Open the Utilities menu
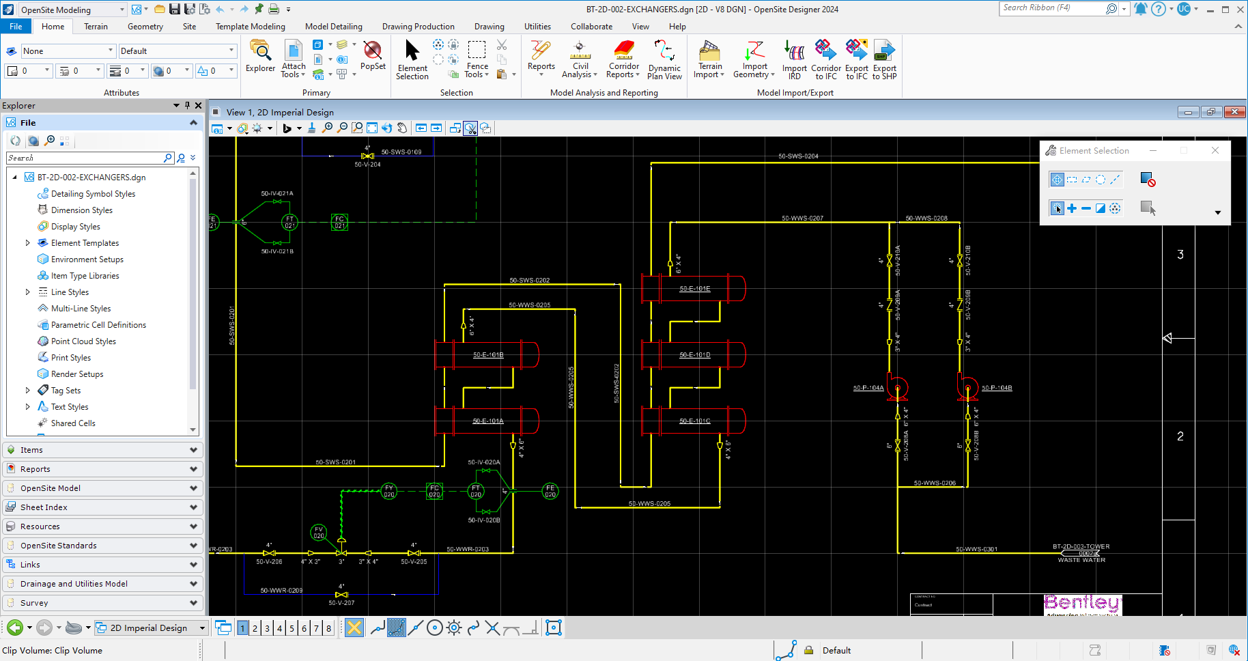The width and height of the screenshot is (1248, 661). click(x=537, y=26)
